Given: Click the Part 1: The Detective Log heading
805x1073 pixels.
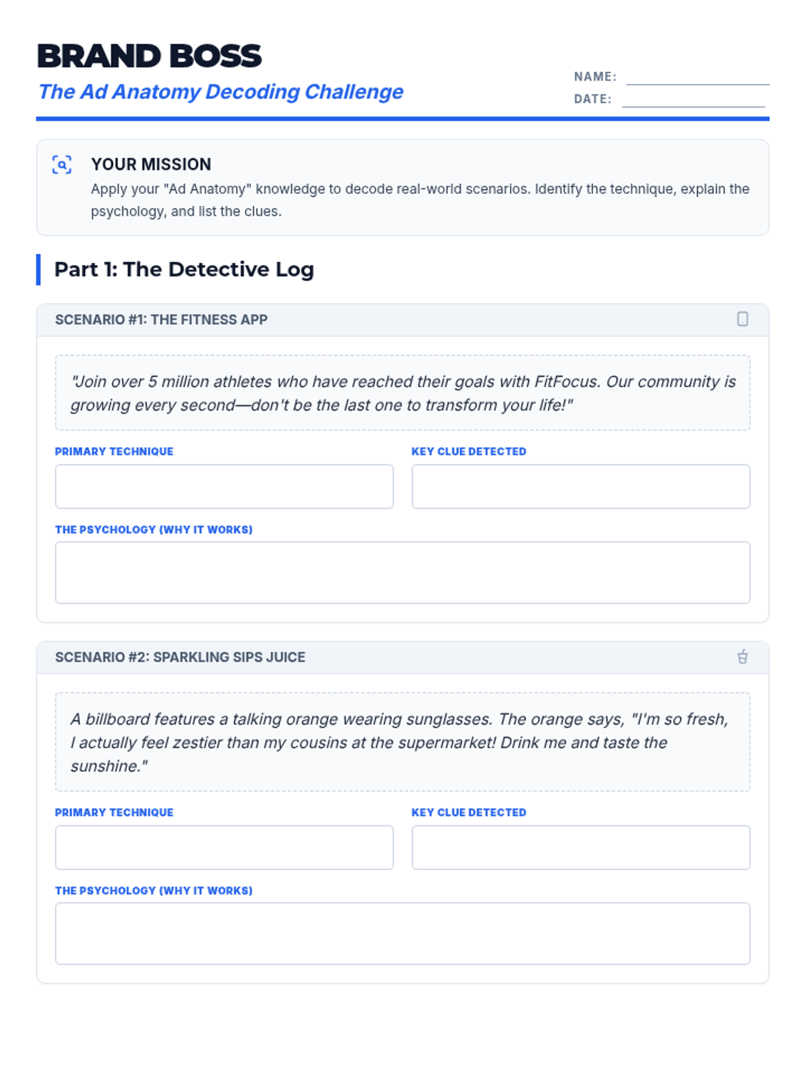Looking at the screenshot, I should click(184, 270).
